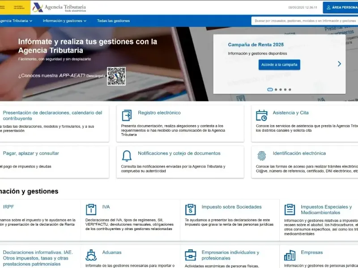This screenshot has height=268, width=358.
Task: Open Identificación electrónica link
Action: pyautogui.click(x=299, y=153)
